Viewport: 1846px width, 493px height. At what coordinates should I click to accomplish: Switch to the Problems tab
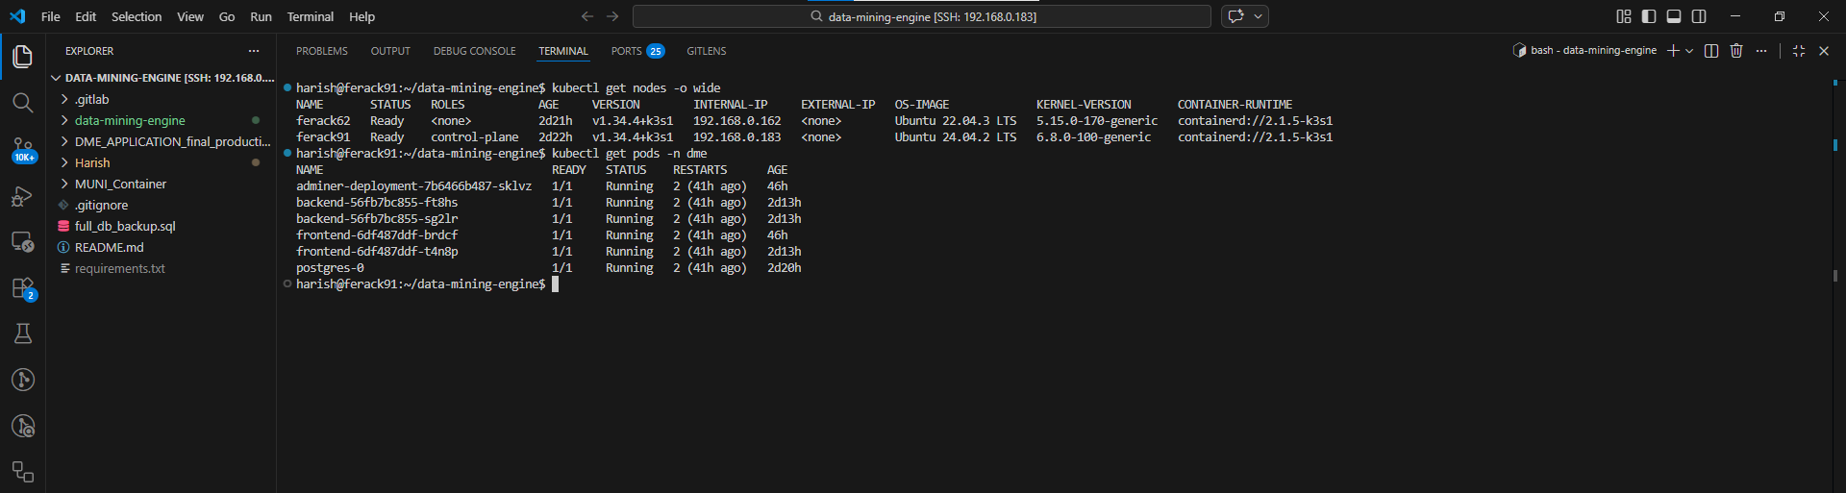coord(322,51)
